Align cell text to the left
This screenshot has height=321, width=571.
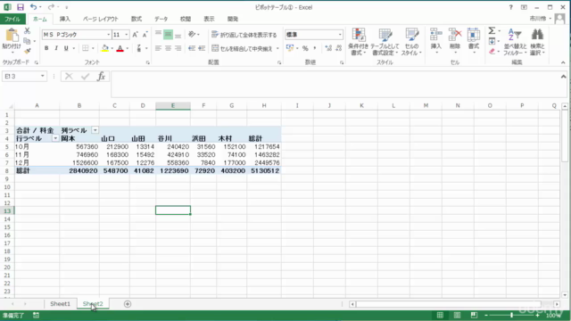(158, 48)
